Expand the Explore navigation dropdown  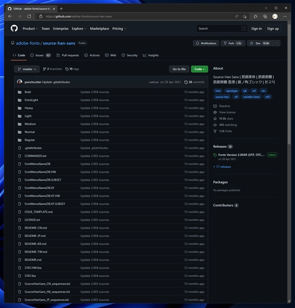79,28
